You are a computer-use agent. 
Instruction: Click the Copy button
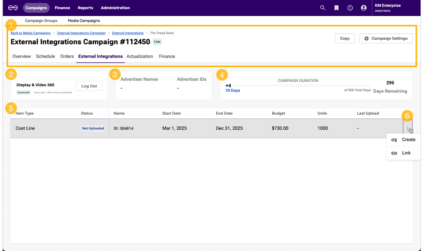[345, 38]
